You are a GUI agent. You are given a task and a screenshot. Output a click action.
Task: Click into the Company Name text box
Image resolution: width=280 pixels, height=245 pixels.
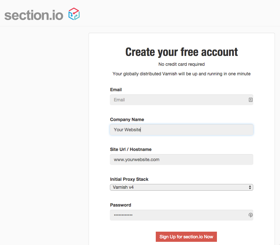coord(182,130)
